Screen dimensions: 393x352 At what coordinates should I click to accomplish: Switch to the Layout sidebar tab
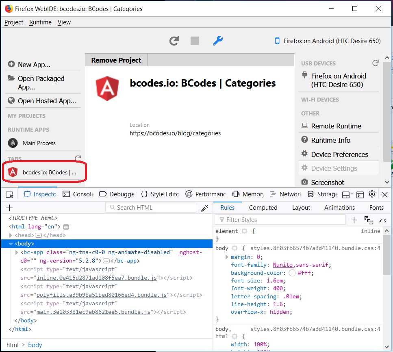[x=301, y=208]
